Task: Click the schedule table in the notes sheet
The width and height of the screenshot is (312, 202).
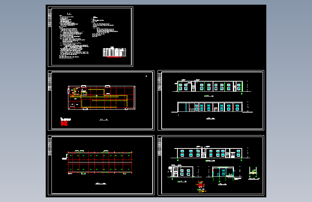Action: [114, 52]
